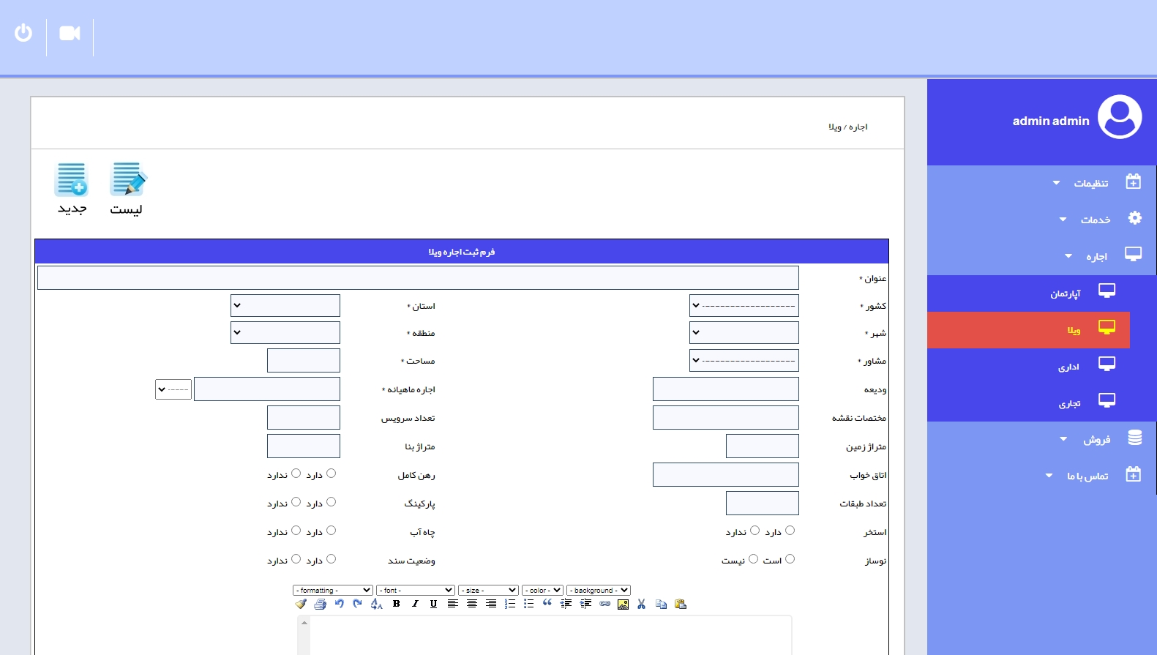
Task: Click the insert link chain icon
Action: [x=604, y=604]
